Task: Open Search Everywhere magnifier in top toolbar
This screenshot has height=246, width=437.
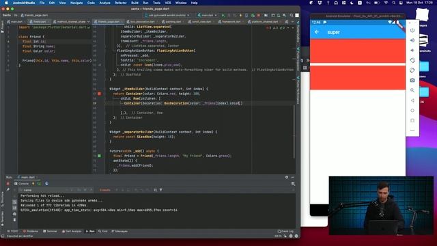Action: pos(292,15)
